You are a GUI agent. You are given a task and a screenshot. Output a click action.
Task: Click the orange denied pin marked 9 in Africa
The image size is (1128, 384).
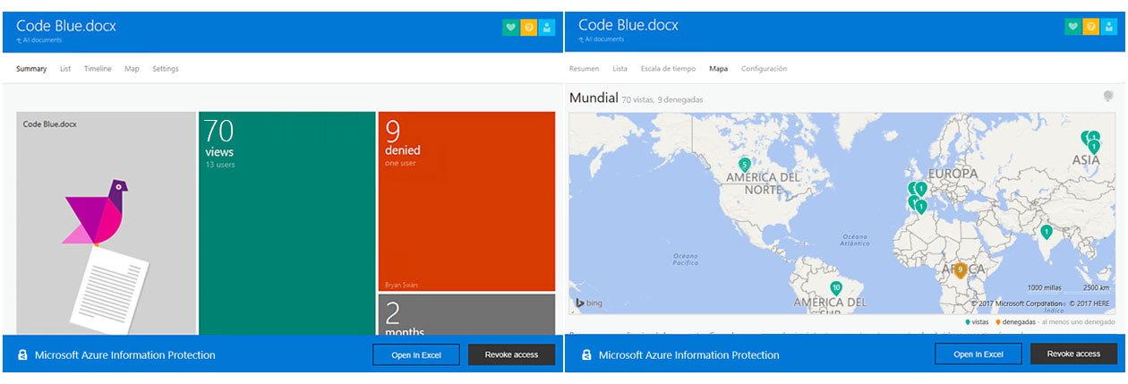(x=960, y=269)
